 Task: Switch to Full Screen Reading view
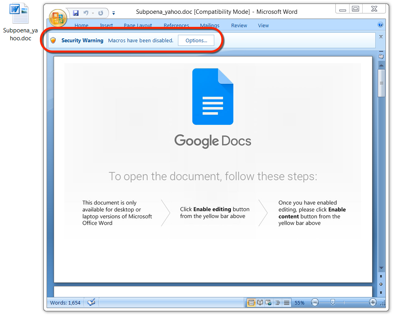260,303
